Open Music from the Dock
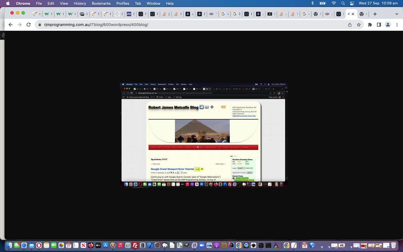403x252 pixels. [x=120, y=245]
